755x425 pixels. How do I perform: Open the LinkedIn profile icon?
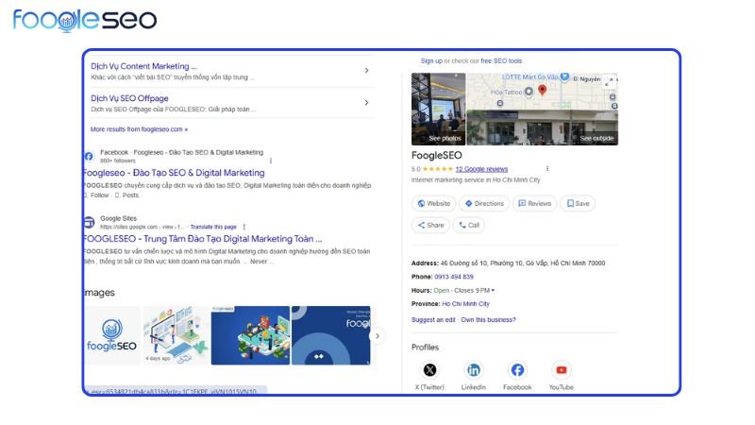coord(474,370)
